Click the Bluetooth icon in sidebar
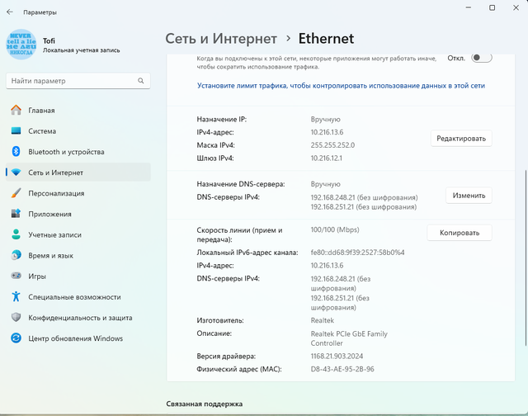 16,152
